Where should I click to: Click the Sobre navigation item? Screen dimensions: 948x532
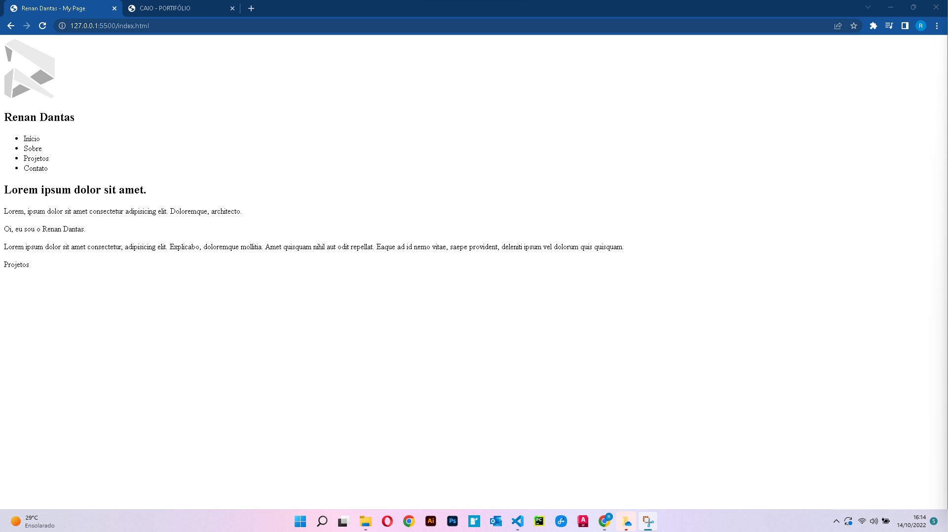pos(33,149)
